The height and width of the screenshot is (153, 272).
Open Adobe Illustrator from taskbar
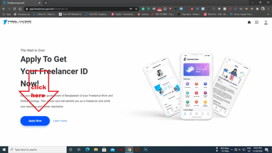coord(137,150)
